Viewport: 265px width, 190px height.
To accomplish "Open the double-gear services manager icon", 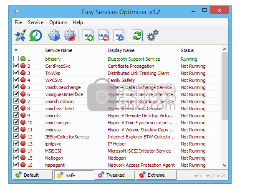I will point(153,36).
